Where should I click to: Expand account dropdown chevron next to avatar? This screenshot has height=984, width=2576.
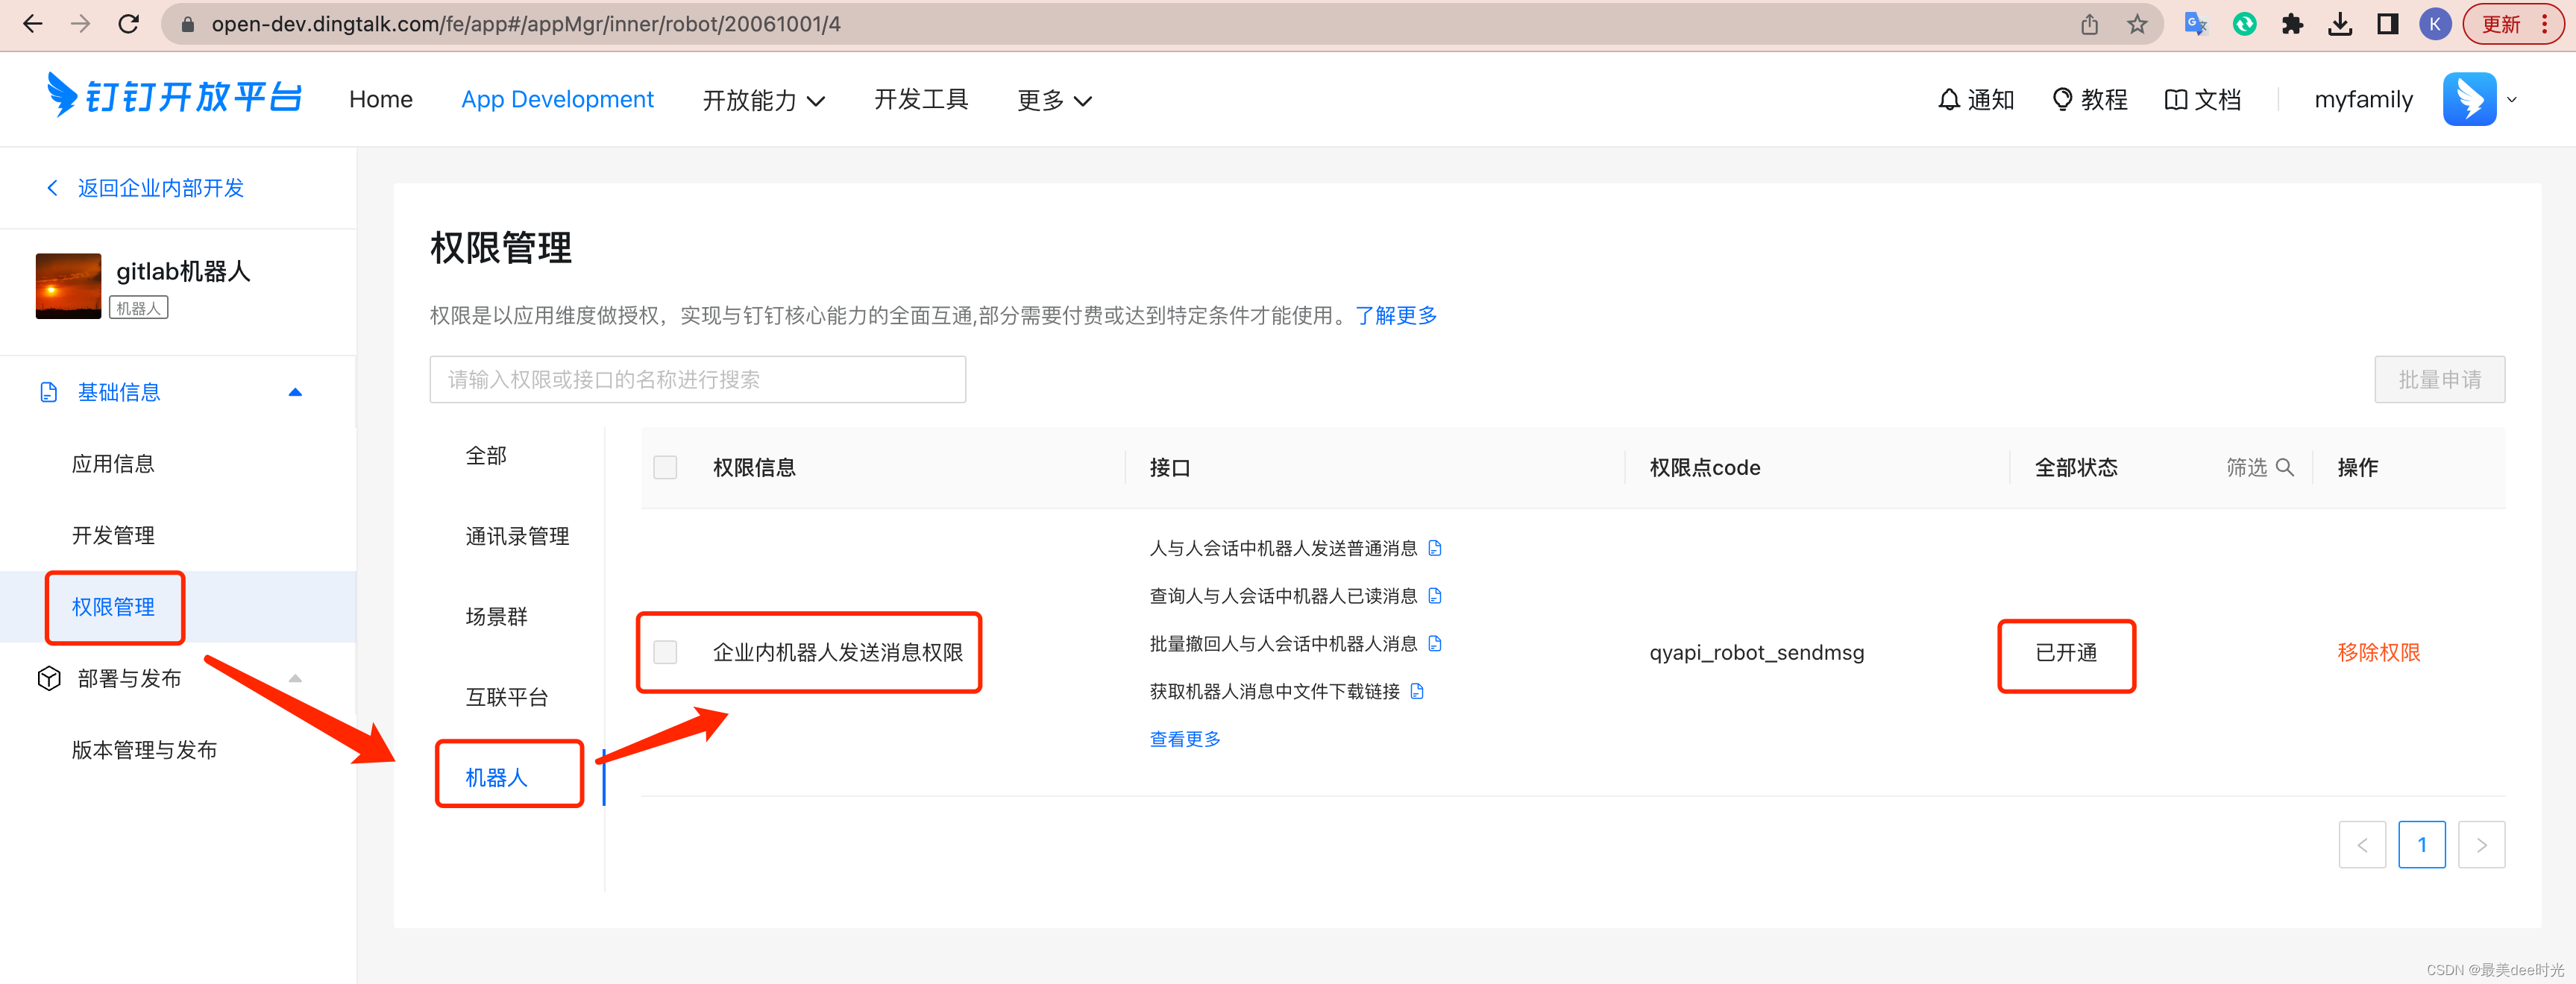(2511, 100)
